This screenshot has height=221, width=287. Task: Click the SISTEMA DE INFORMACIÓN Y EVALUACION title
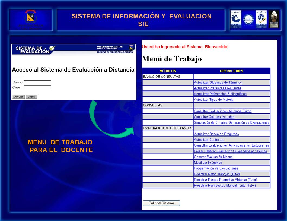pyautogui.click(x=142, y=20)
